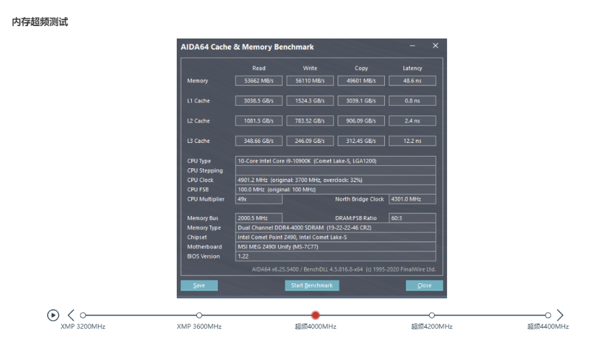Click L2 Cache latency 2.4 ns
Image resolution: width=599 pixels, height=342 pixels.
[412, 121]
